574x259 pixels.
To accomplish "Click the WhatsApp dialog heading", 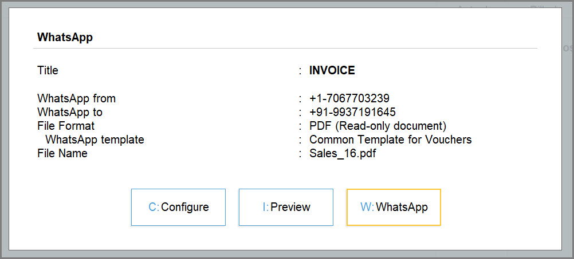I will tap(65, 37).
